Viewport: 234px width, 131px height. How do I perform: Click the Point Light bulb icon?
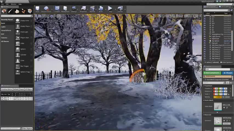click(18, 32)
